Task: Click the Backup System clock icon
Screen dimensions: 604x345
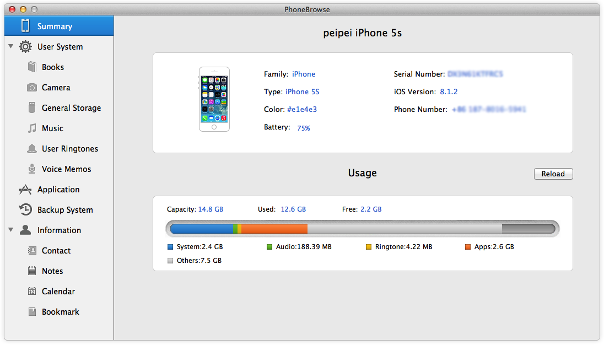Action: pos(25,209)
